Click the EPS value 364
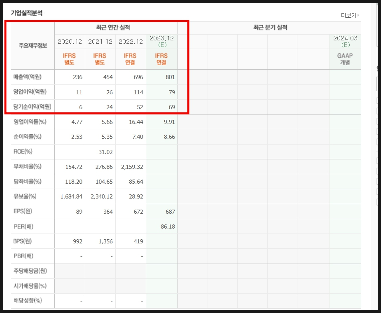 click(x=108, y=212)
